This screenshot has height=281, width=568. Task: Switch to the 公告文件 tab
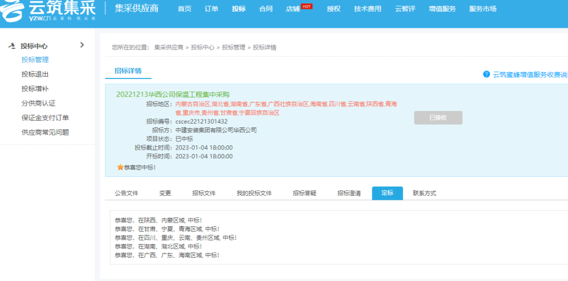tap(126, 193)
